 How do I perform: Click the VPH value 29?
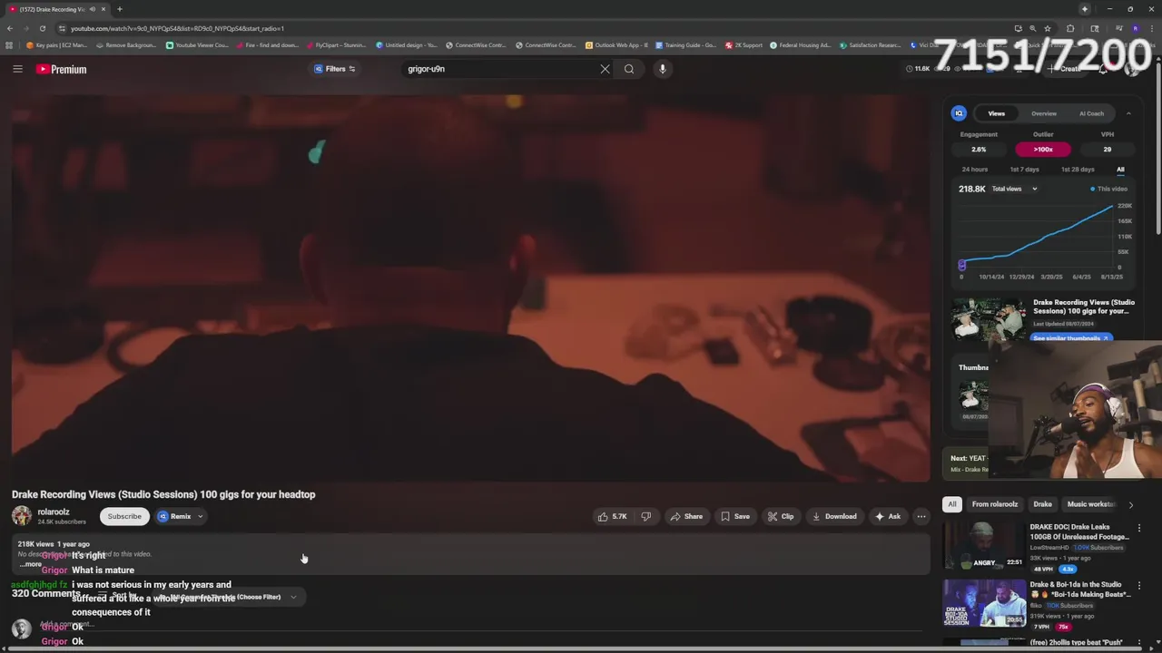[1107, 150]
